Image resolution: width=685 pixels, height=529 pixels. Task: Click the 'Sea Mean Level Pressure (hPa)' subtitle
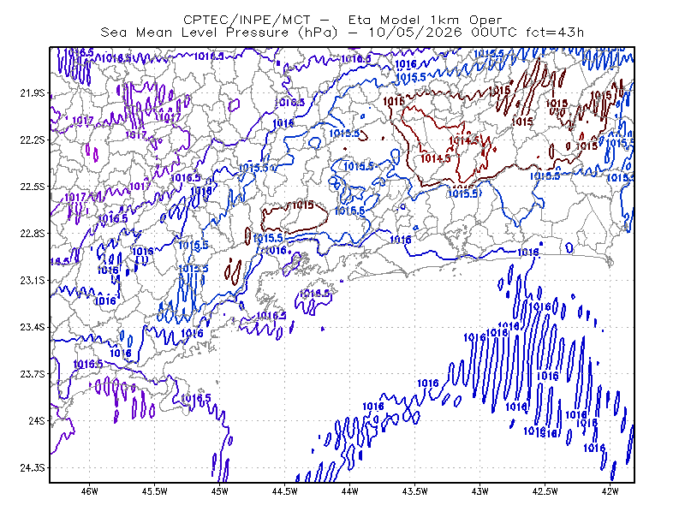[219, 33]
